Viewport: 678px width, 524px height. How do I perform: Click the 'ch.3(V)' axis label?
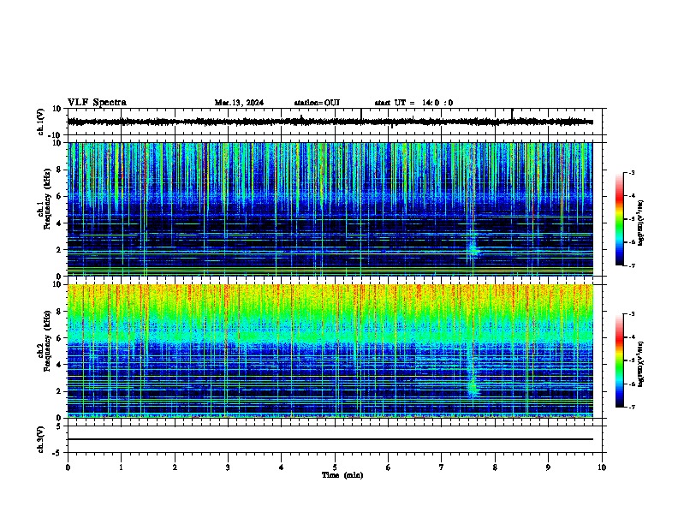[x=41, y=439]
